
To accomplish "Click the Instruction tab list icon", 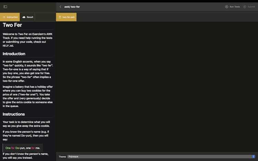I will [x=4, y=17].
